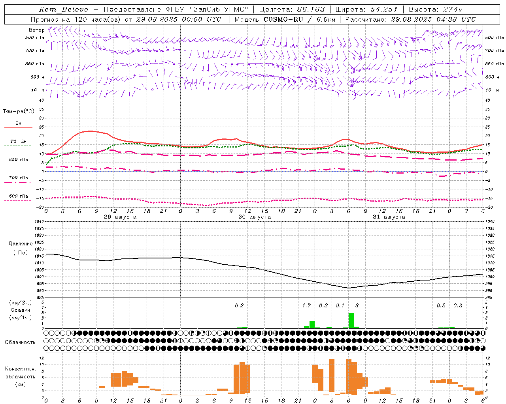506x404 pixels.
Task: Click the 'Высота: 274м' elevation text
Action: (436, 9)
